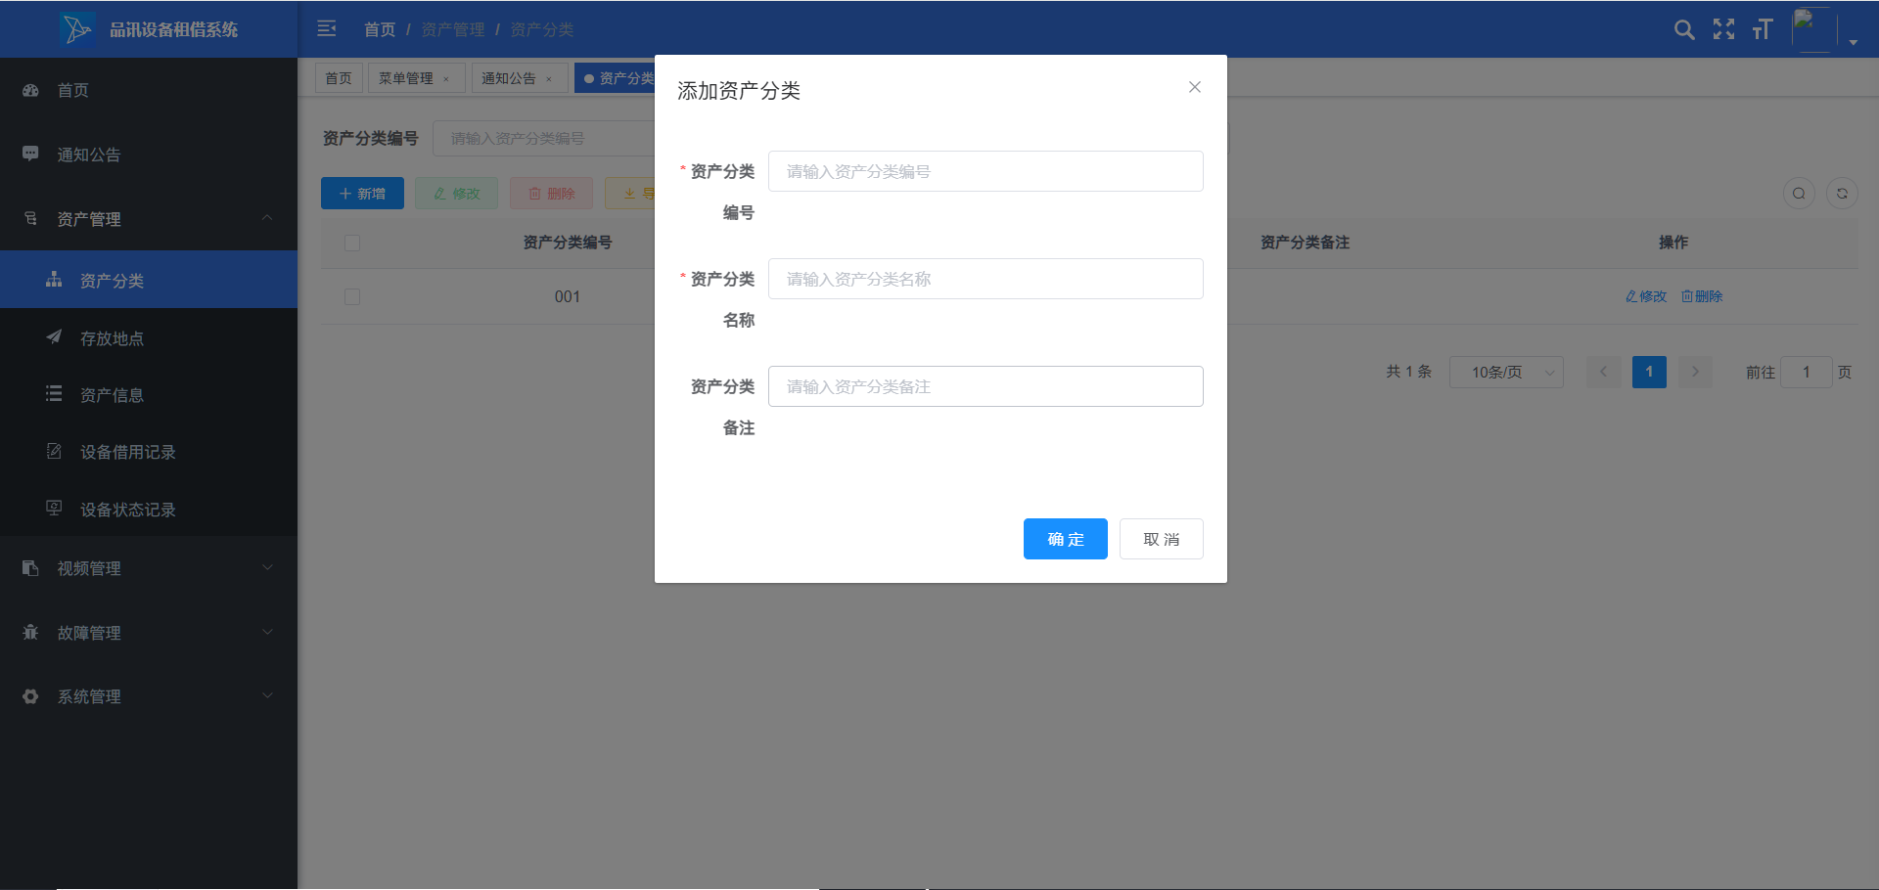Toggle search visibility round icon in the table toolbar

click(1799, 194)
